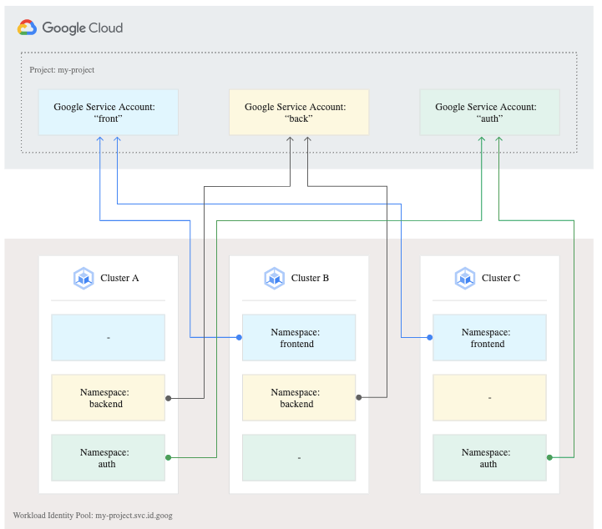Click the Google Cloud logo icon
This screenshot has height=529, width=602.
(27, 28)
